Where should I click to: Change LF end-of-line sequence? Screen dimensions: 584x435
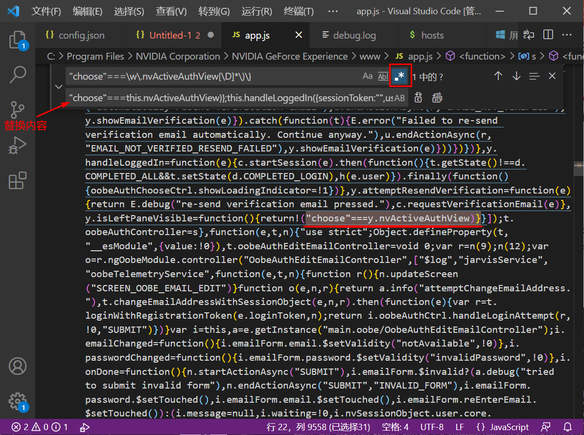point(460,427)
